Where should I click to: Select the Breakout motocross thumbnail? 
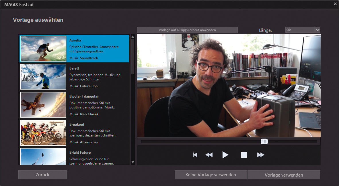coord(43,133)
